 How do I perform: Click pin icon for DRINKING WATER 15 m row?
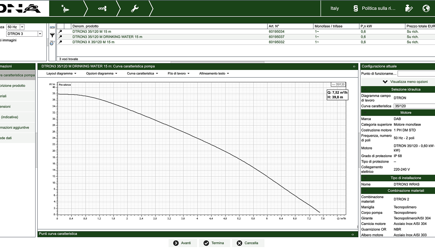point(60,37)
